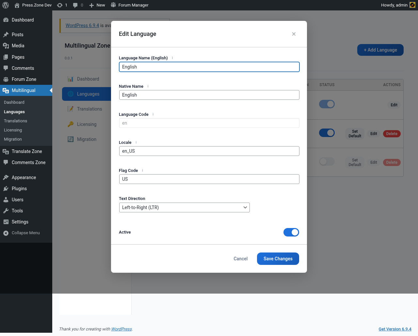Open the Howdy, admin account menu

click(398, 5)
